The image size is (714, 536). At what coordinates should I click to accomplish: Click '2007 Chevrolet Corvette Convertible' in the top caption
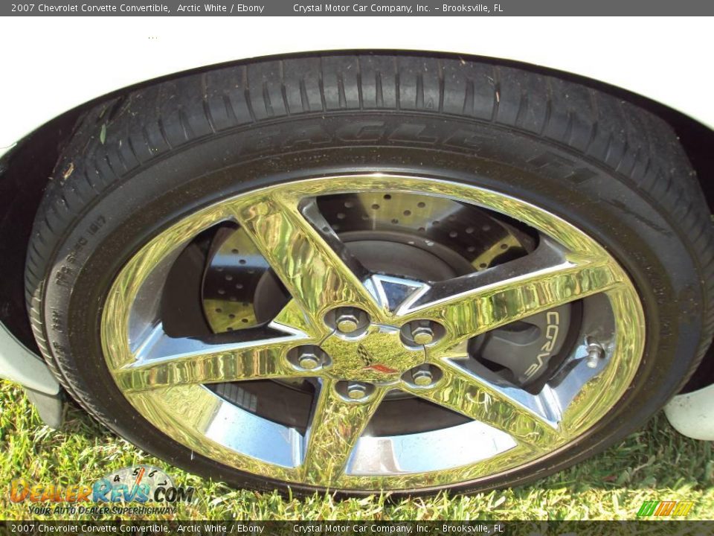pos(91,7)
